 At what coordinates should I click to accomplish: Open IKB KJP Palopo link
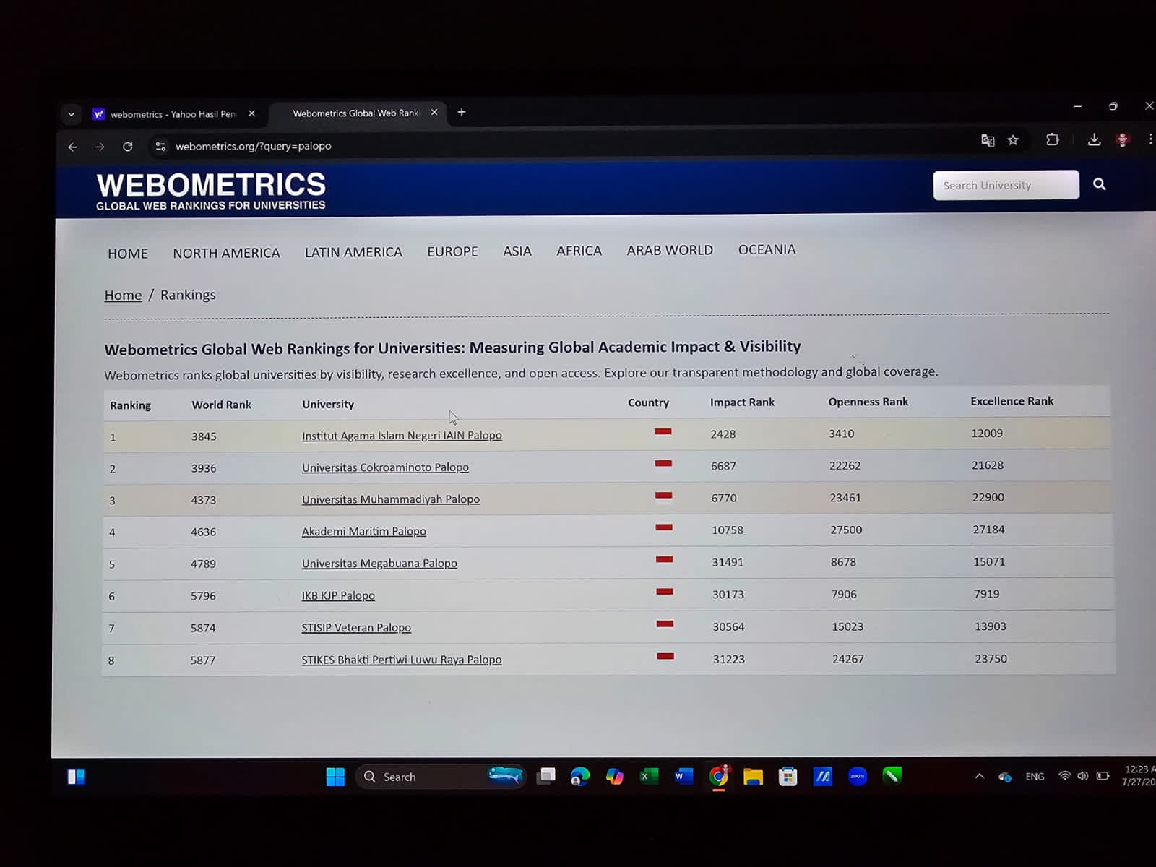coord(338,595)
